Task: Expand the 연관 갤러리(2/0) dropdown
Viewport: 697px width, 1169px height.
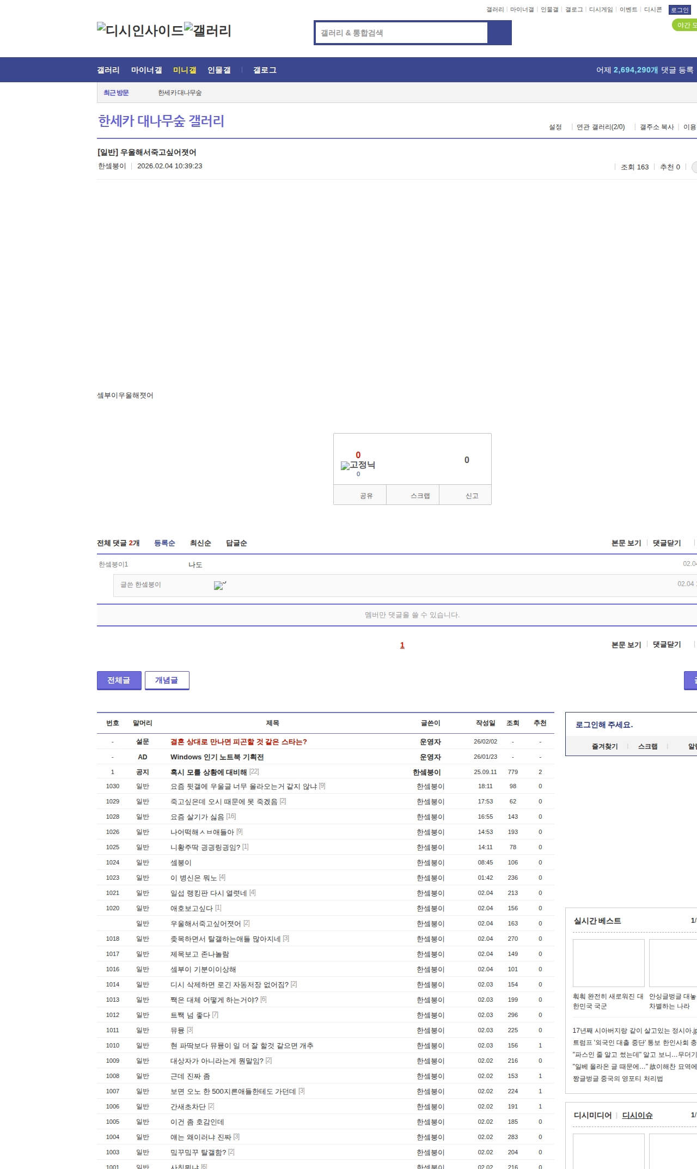Action: pos(601,127)
